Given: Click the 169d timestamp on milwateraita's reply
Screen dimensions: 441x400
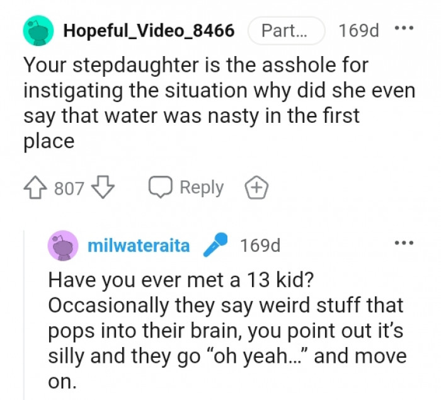Looking at the screenshot, I should (x=260, y=246).
